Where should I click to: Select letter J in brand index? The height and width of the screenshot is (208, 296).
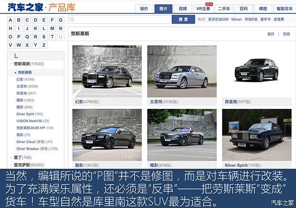click(x=27, y=29)
